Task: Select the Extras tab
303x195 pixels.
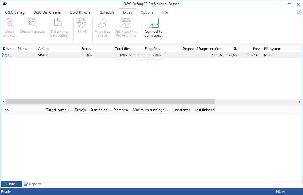Action: click(x=128, y=12)
